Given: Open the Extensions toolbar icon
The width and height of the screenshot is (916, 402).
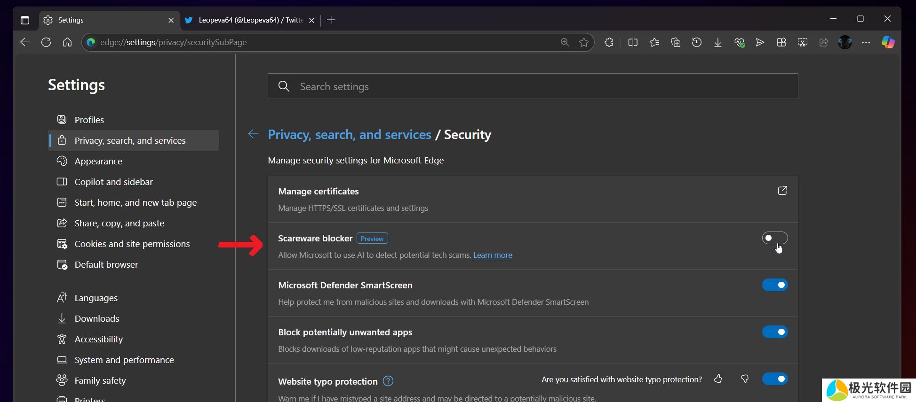Looking at the screenshot, I should [609, 42].
